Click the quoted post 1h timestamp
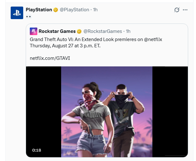The width and height of the screenshot is (196, 161). click(x=128, y=31)
